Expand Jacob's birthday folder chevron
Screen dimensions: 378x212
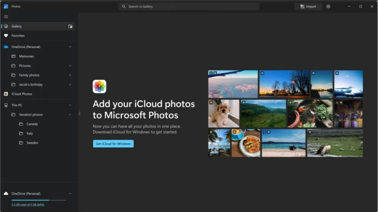[x=70, y=85]
